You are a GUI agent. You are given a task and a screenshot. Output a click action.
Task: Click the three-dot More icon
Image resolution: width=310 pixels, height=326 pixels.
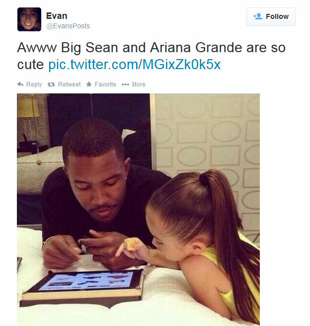pos(125,84)
